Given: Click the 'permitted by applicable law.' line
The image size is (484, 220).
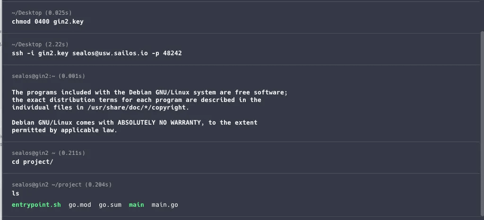Looking at the screenshot, I should click(64, 130).
